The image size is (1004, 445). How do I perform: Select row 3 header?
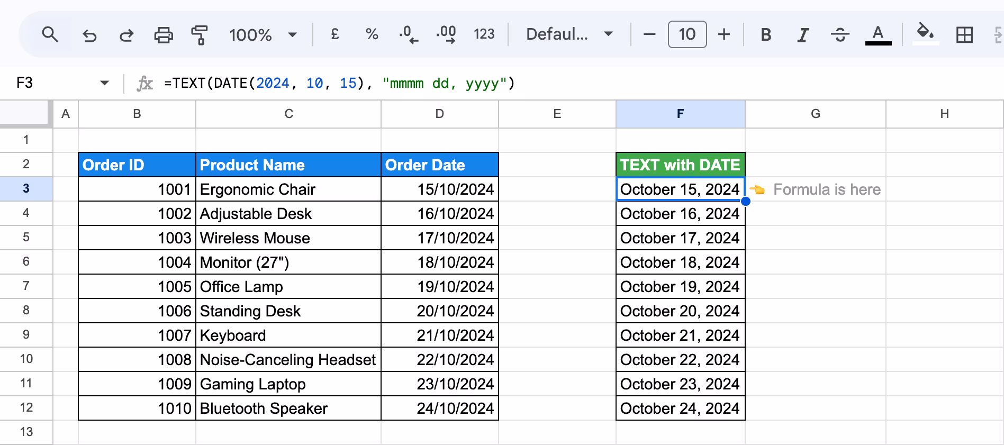(x=26, y=189)
